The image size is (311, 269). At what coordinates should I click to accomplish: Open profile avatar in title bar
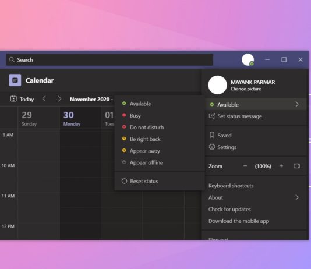248,59
